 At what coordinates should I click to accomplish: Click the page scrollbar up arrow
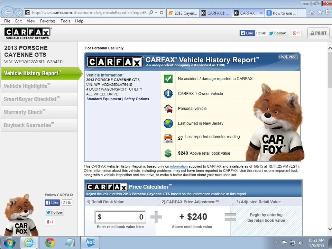coord(330,48)
